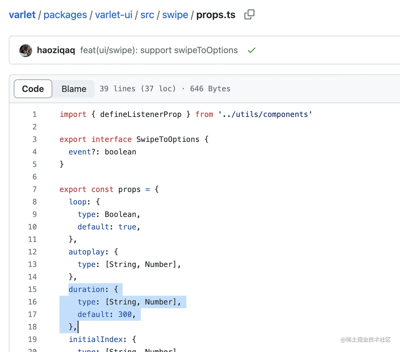
Task: Go to the packages folder breadcrumb
Action: point(65,15)
